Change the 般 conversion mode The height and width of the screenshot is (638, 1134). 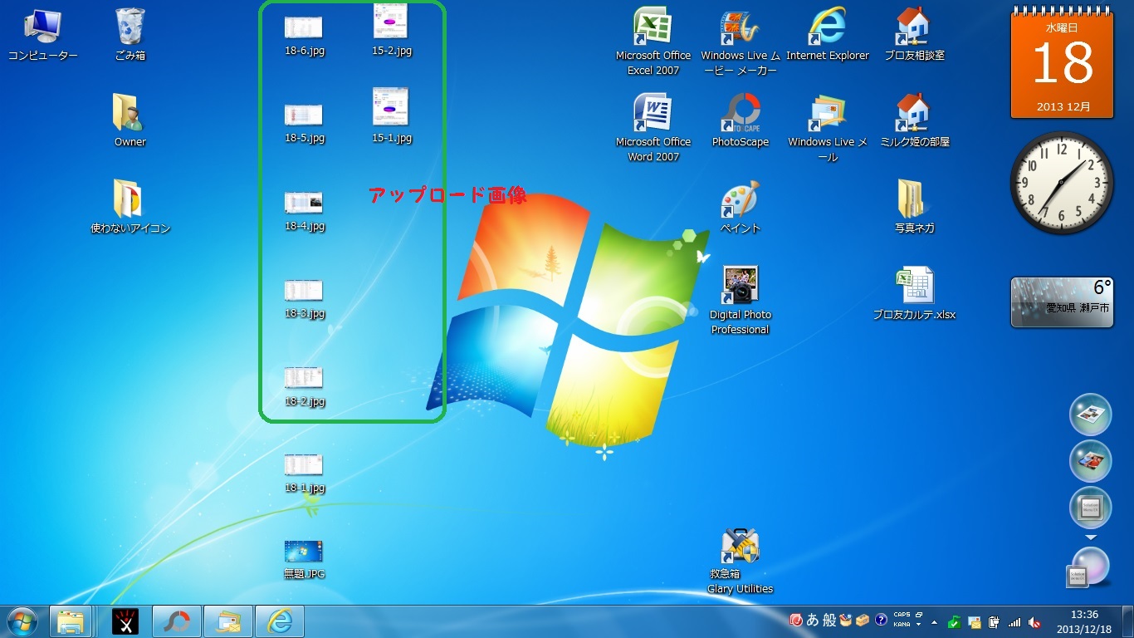tap(829, 621)
